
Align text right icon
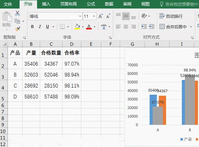133,27
